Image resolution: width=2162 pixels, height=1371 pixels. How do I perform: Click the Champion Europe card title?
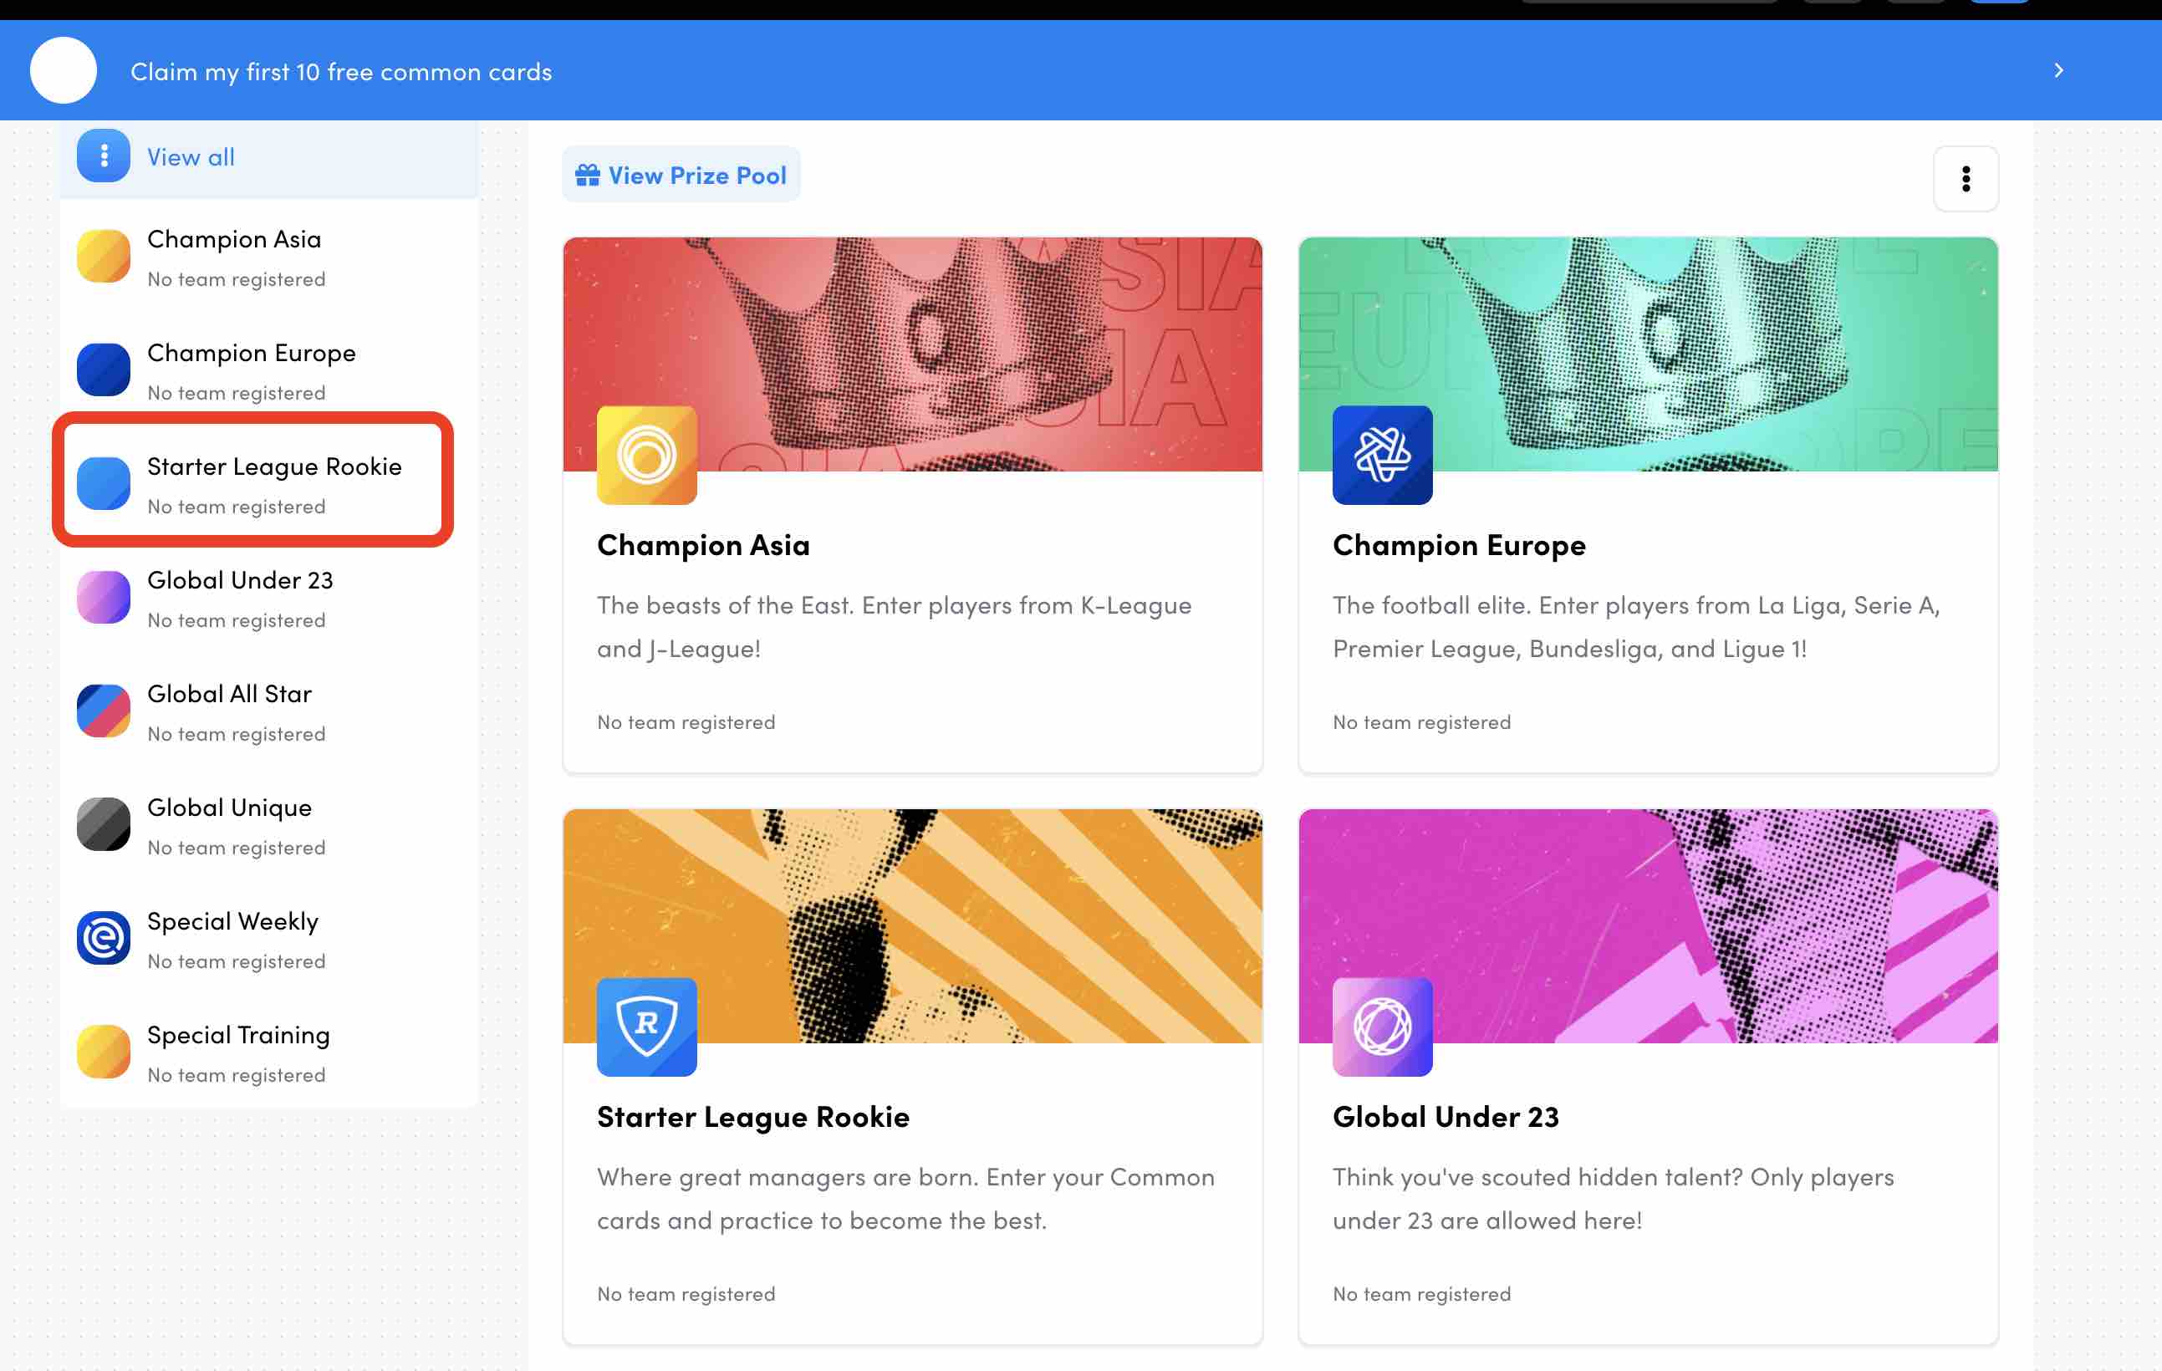pos(1458,545)
